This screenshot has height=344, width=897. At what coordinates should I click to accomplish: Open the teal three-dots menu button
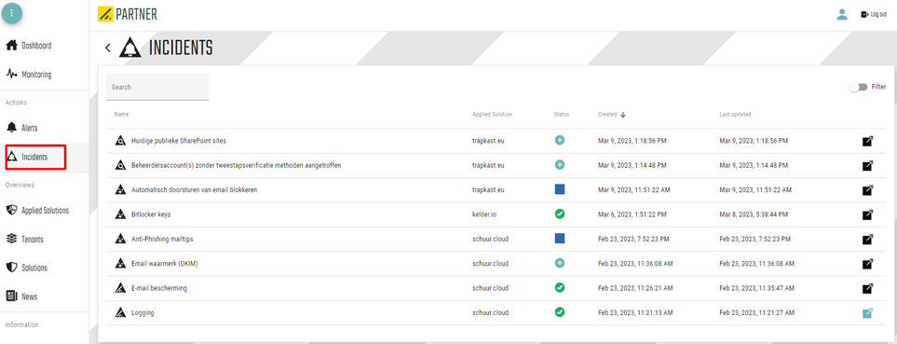point(12,13)
